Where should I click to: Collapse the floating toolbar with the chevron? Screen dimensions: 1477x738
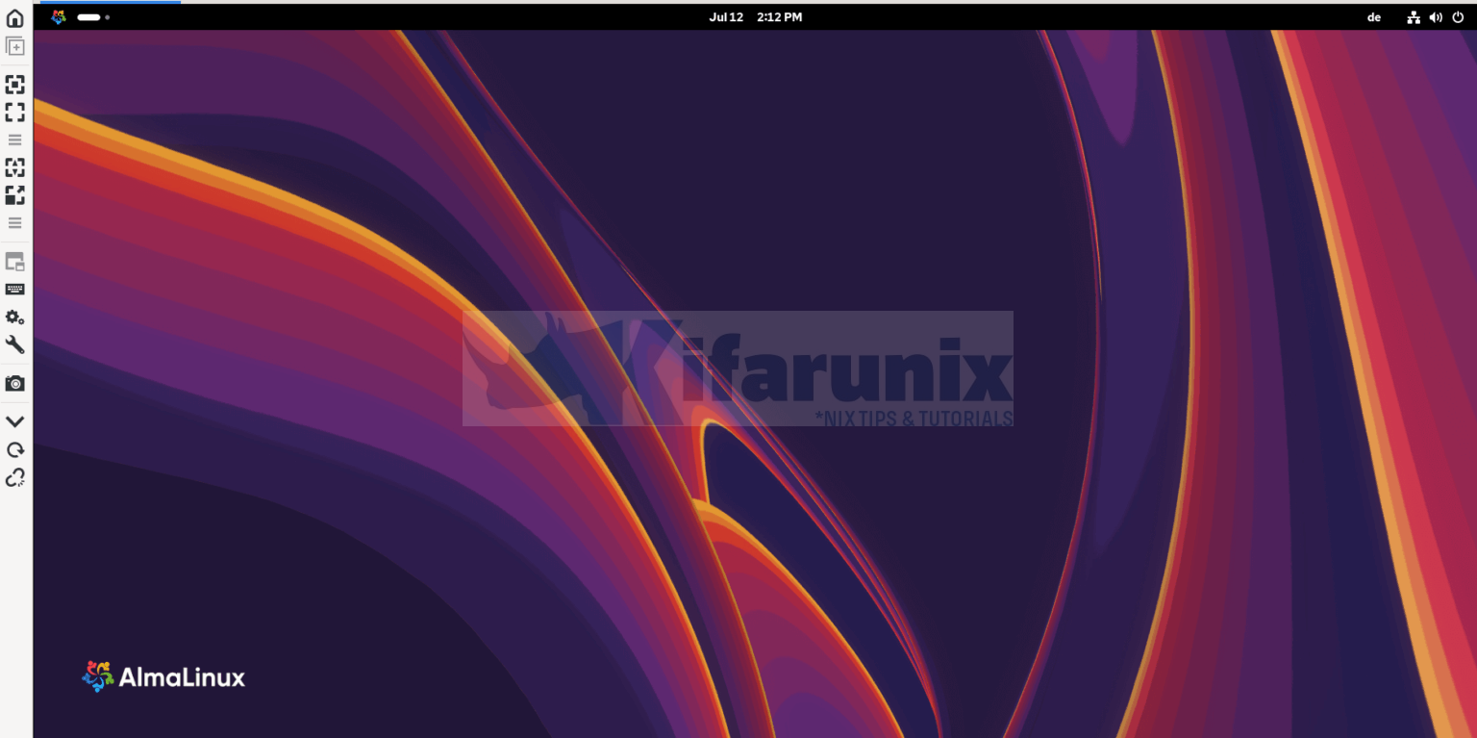coord(14,420)
